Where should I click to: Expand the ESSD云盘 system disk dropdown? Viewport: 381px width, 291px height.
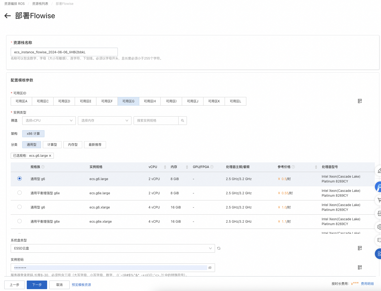click(x=113, y=248)
